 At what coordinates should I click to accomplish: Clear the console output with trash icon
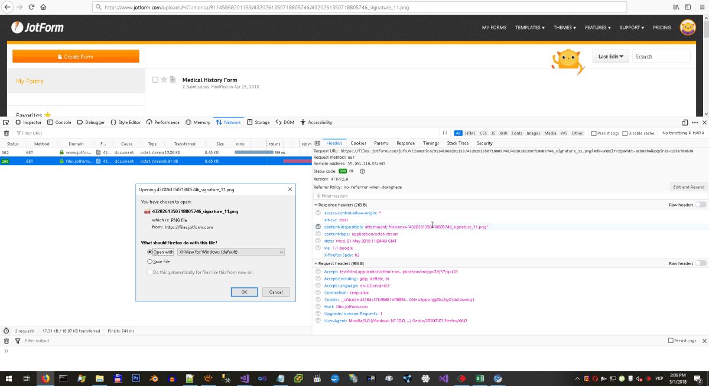click(x=6, y=341)
